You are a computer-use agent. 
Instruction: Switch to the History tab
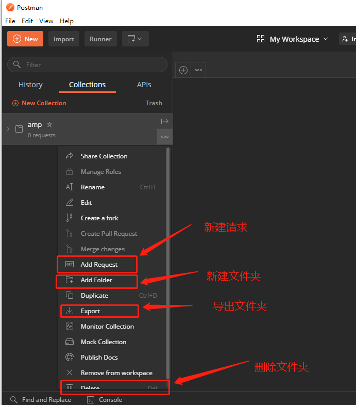coord(30,85)
